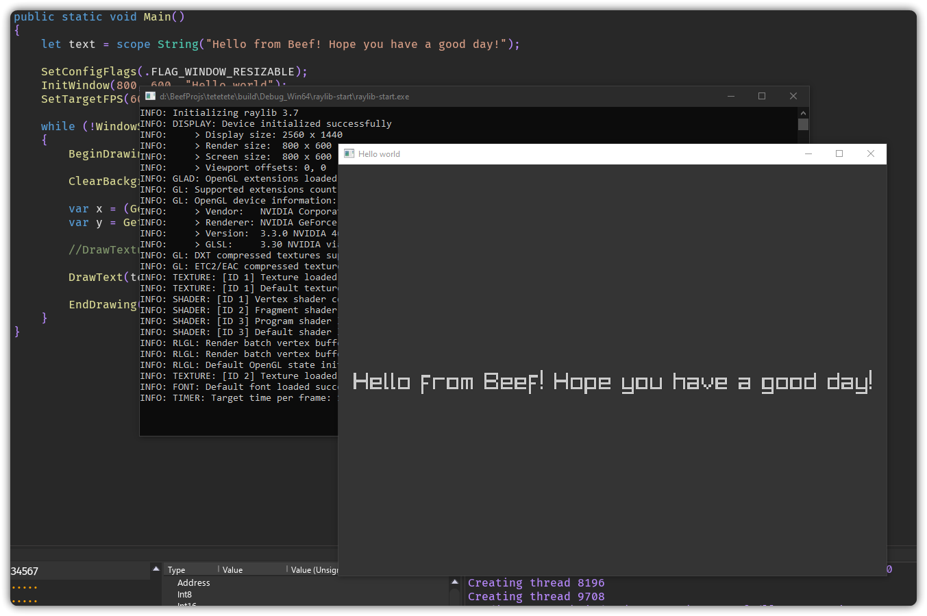This screenshot has width=927, height=616.
Task: Maximize the raylib-start.exe console window
Action: 762,96
